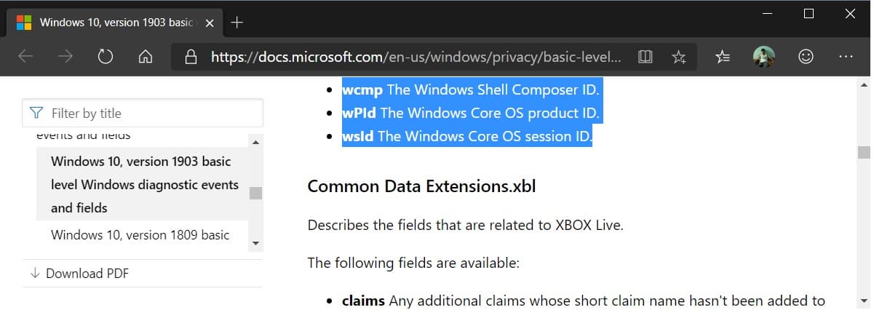
Task: Add this page to favorites with the star
Action: (678, 57)
